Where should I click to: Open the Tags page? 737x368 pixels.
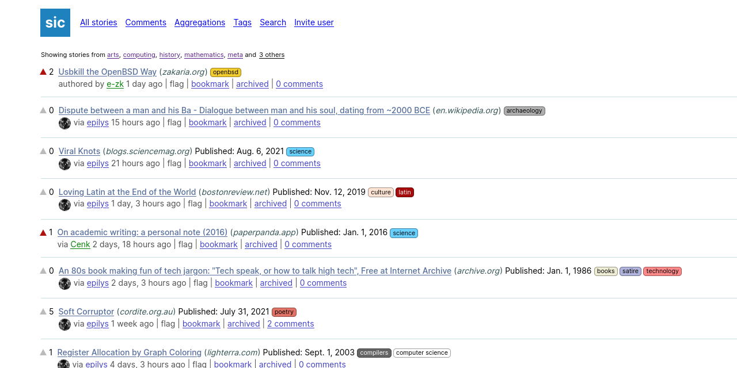(x=242, y=22)
